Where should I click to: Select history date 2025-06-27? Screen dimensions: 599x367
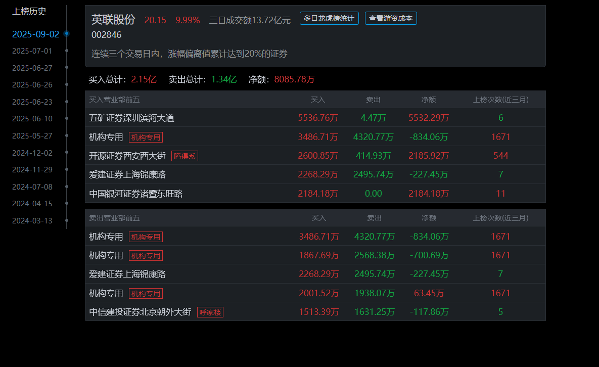(32, 68)
